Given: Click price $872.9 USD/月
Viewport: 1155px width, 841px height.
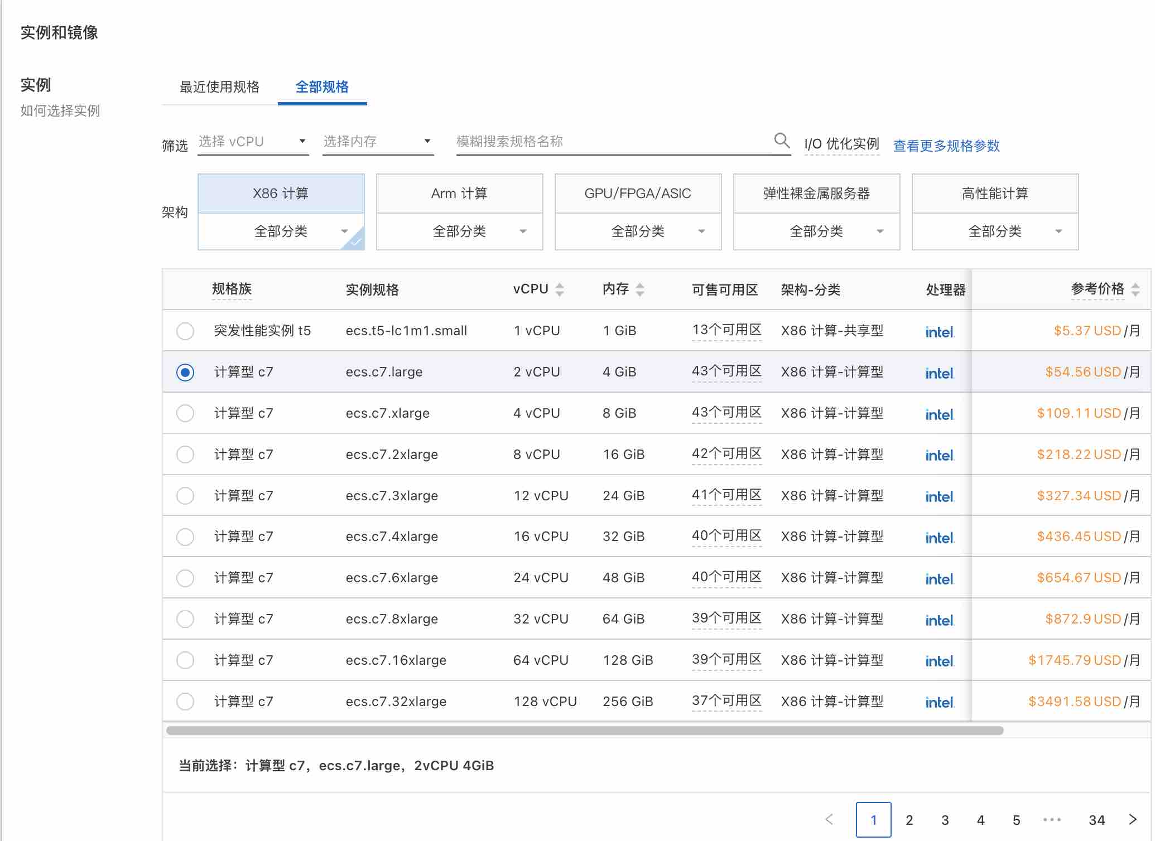Looking at the screenshot, I should pyautogui.click(x=1093, y=619).
